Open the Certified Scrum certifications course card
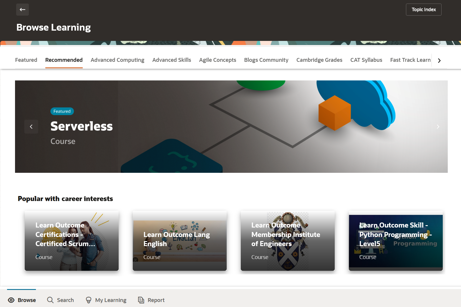 tap(72, 241)
